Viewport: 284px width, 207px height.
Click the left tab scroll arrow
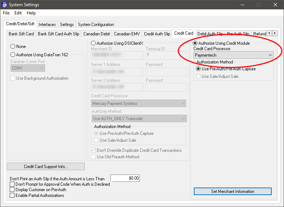tap(269, 33)
